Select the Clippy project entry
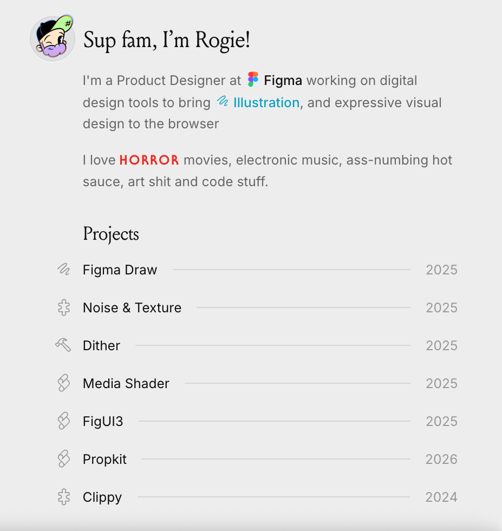The height and width of the screenshot is (531, 502). point(102,496)
